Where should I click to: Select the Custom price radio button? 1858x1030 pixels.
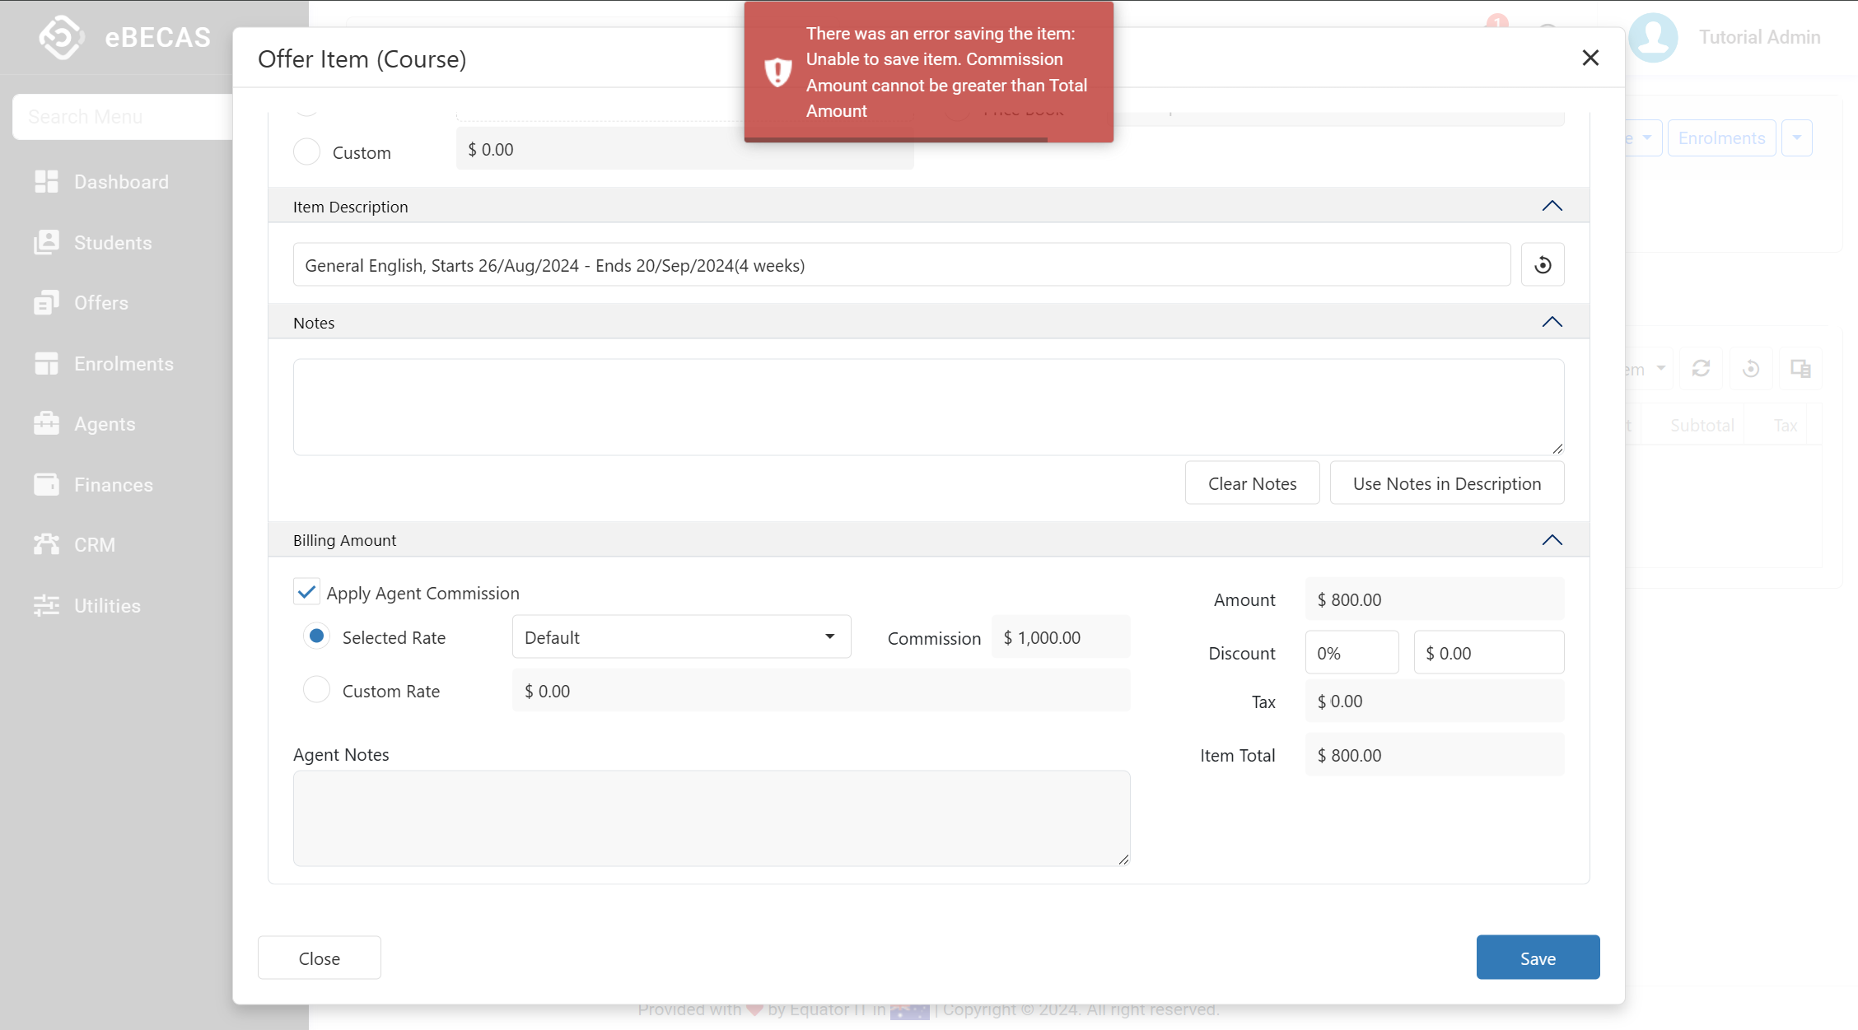click(306, 151)
